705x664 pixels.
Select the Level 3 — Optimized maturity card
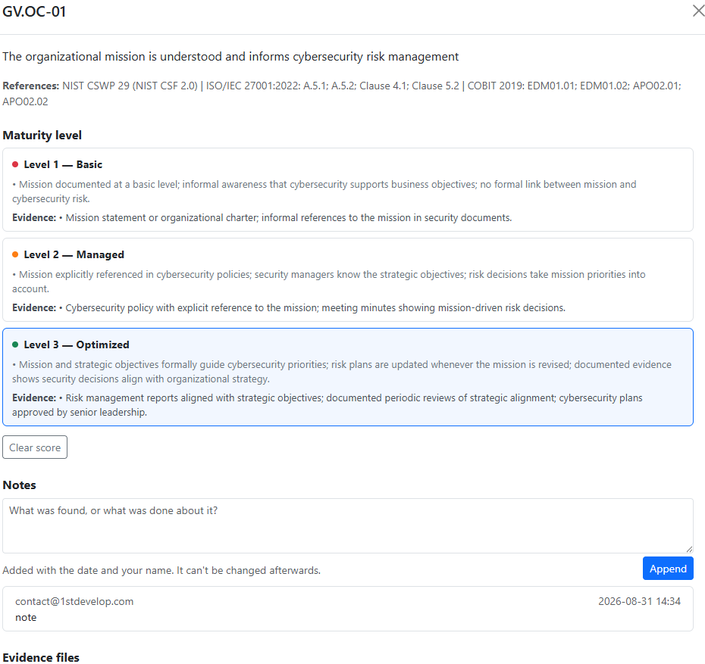347,377
